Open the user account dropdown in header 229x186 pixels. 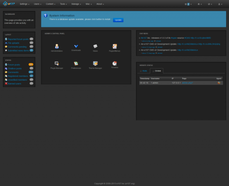click(x=220, y=4)
